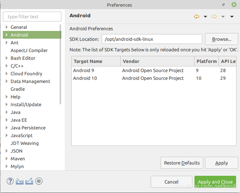Expand the General tree node
Image resolution: width=240 pixels, height=193 pixels.
tap(6, 27)
